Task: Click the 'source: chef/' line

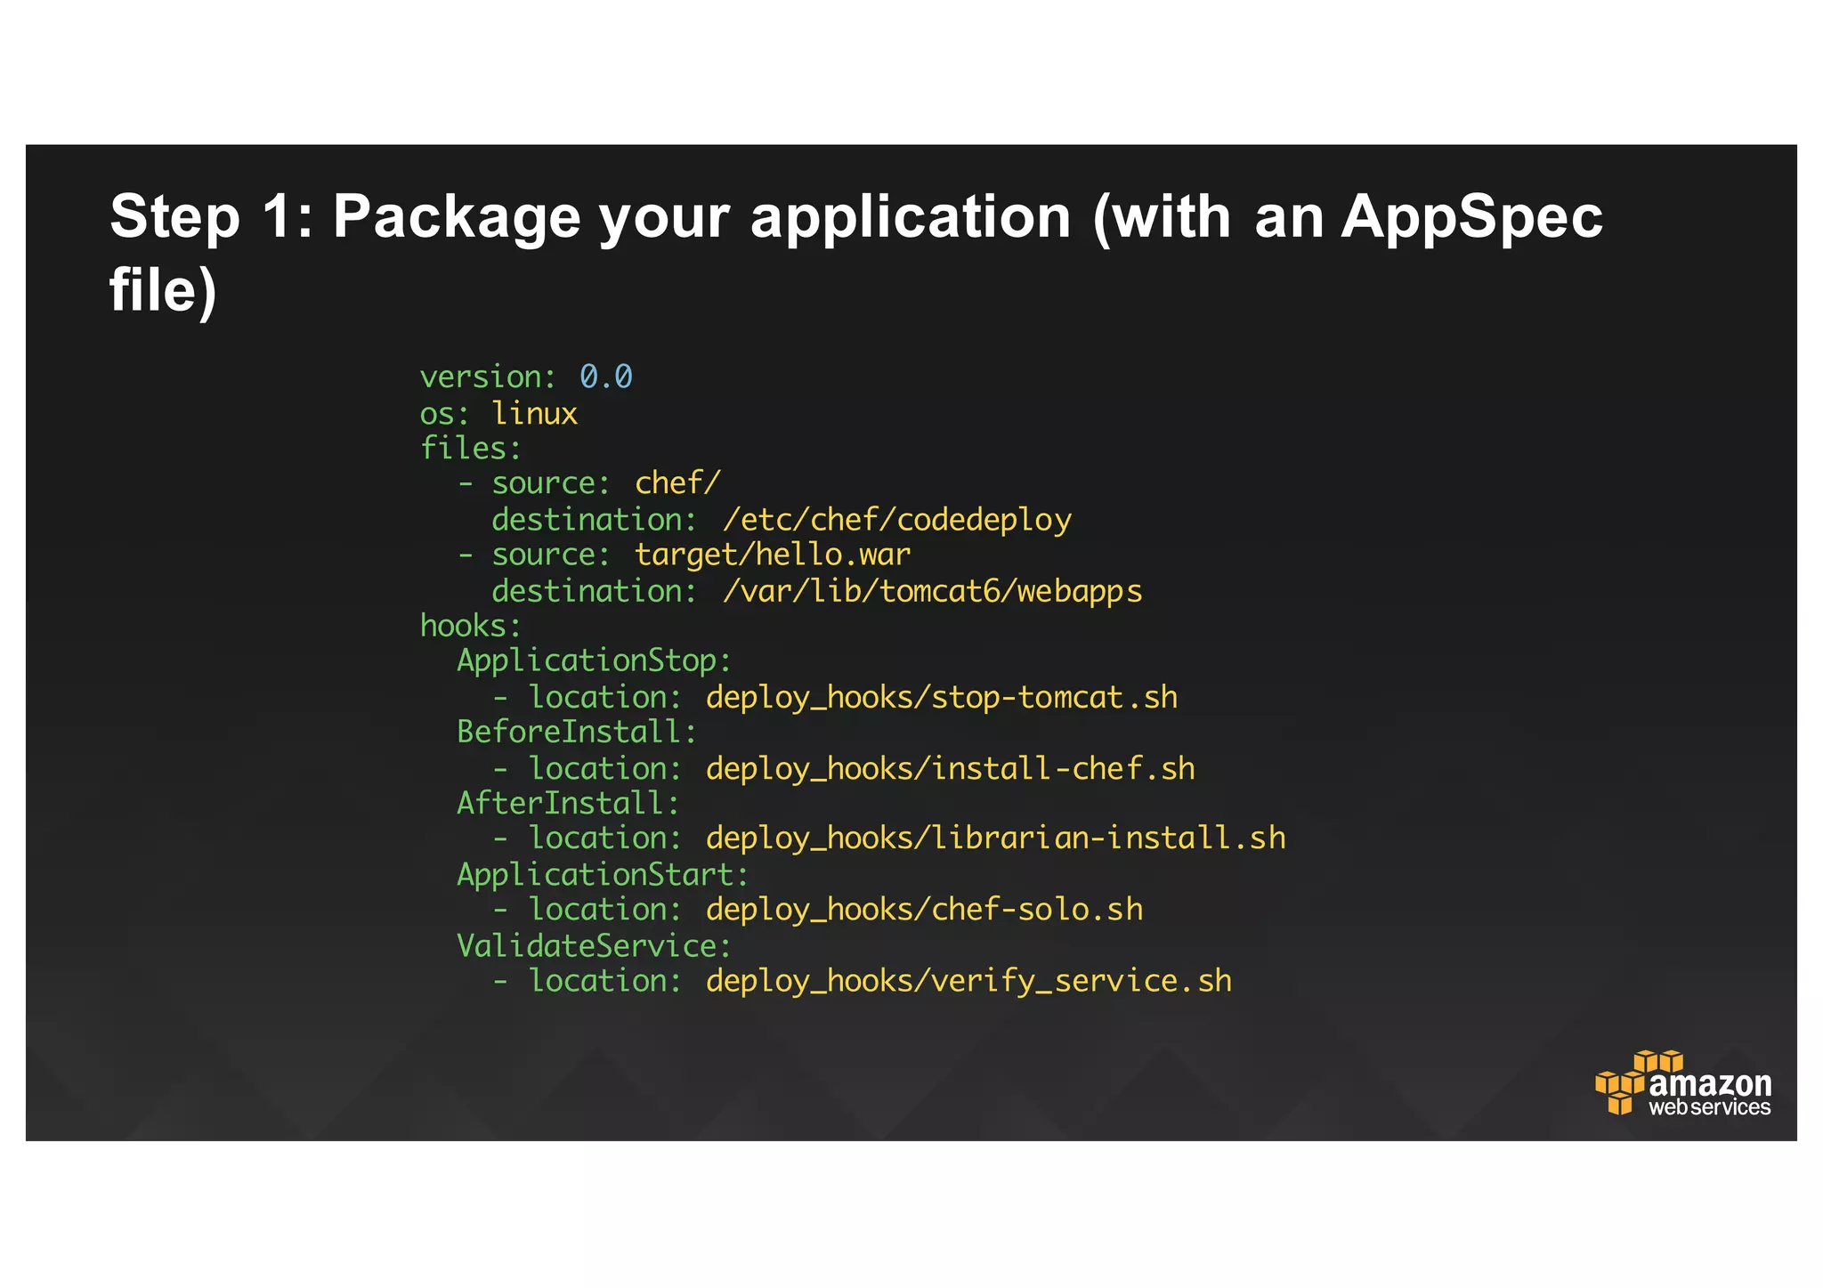Action: [x=588, y=483]
